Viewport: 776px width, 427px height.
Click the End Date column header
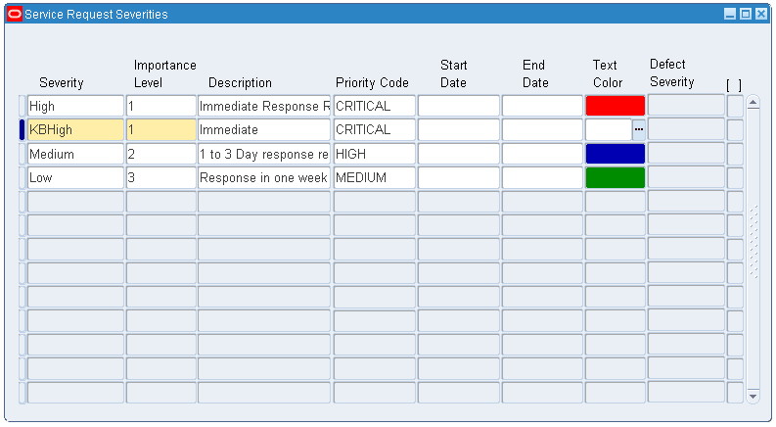[535, 73]
